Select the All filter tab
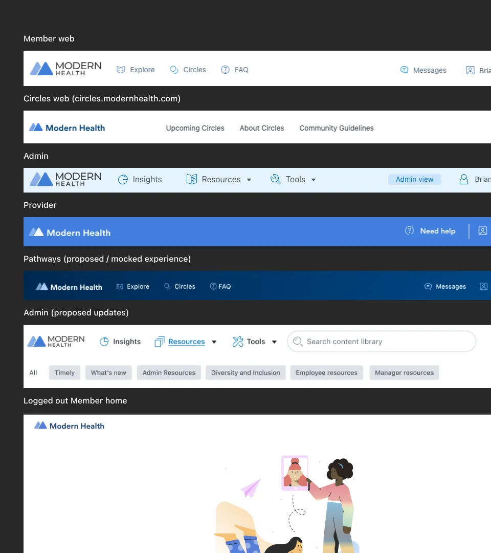491x553 pixels. click(x=33, y=373)
